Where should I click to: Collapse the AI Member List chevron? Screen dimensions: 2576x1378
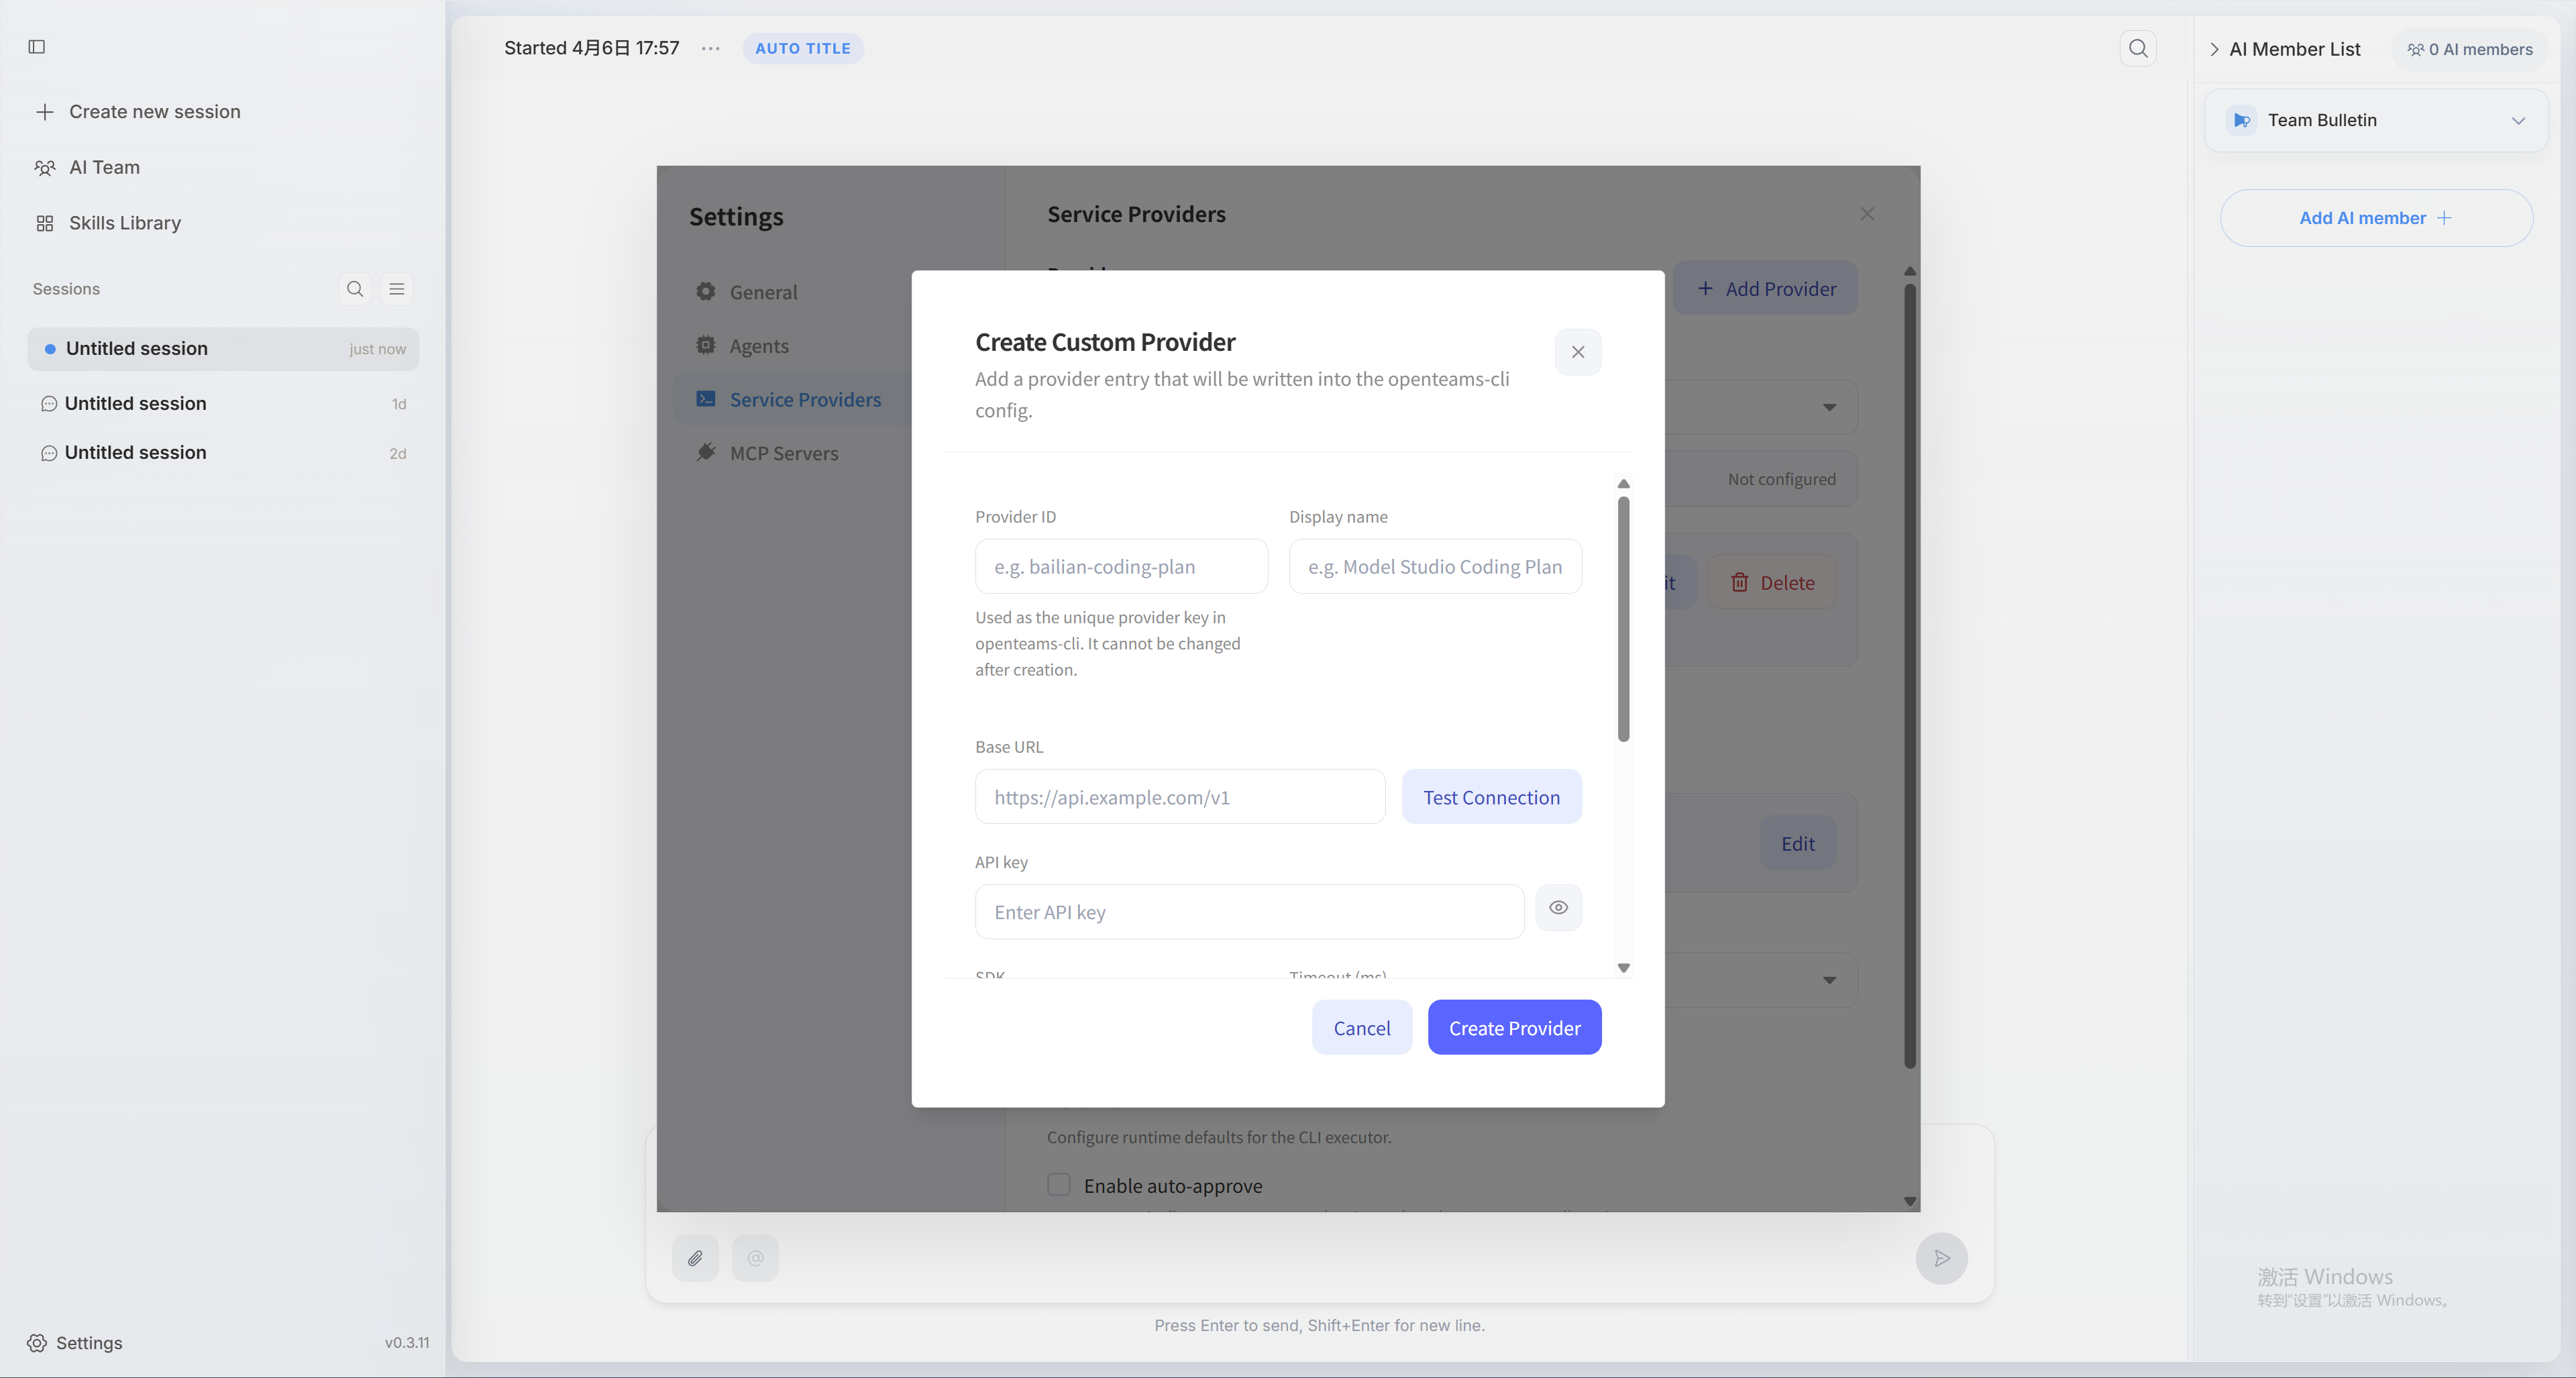coord(2215,49)
